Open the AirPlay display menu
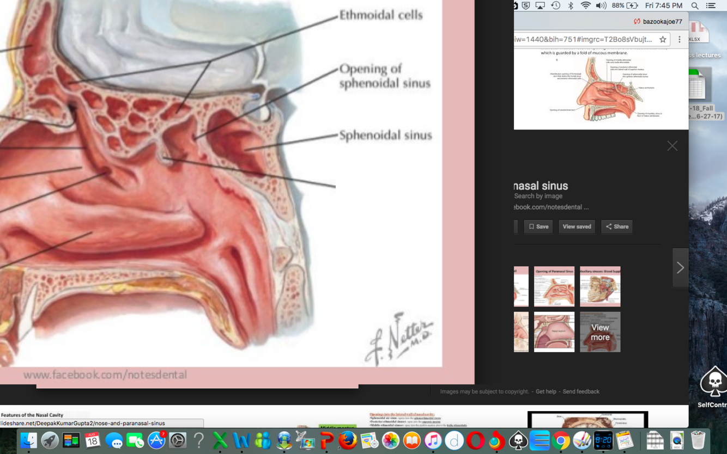The height and width of the screenshot is (454, 727). [x=540, y=5]
